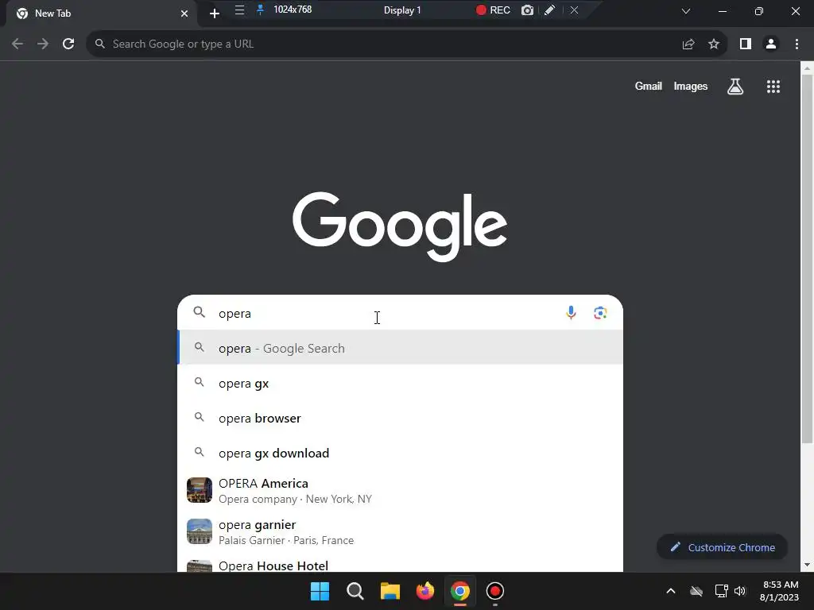The height and width of the screenshot is (610, 814).
Task: Open the Search Labs flask icon
Action: [735, 87]
